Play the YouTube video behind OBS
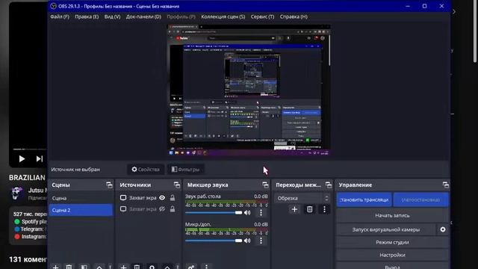 click(22, 158)
